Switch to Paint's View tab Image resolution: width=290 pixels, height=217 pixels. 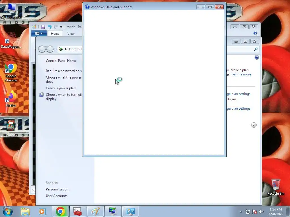71,34
